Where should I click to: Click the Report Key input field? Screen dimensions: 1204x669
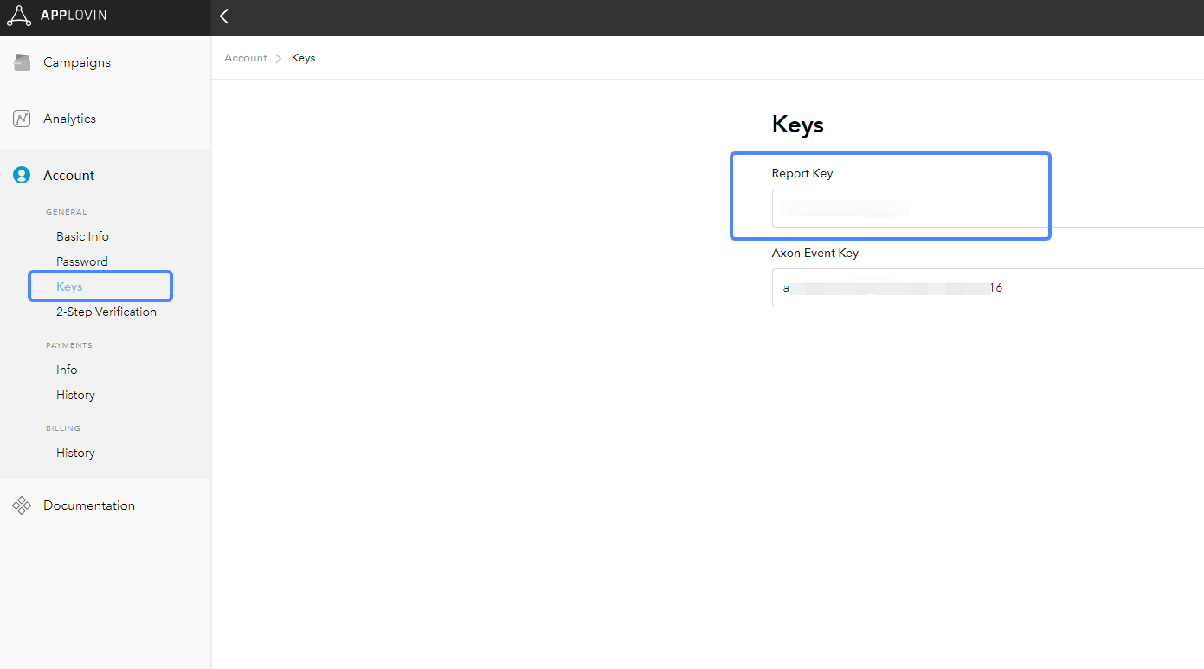(909, 209)
